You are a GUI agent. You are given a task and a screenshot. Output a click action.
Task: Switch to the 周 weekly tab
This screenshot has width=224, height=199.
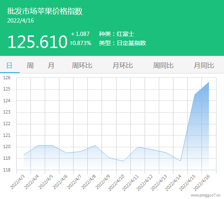30,65
